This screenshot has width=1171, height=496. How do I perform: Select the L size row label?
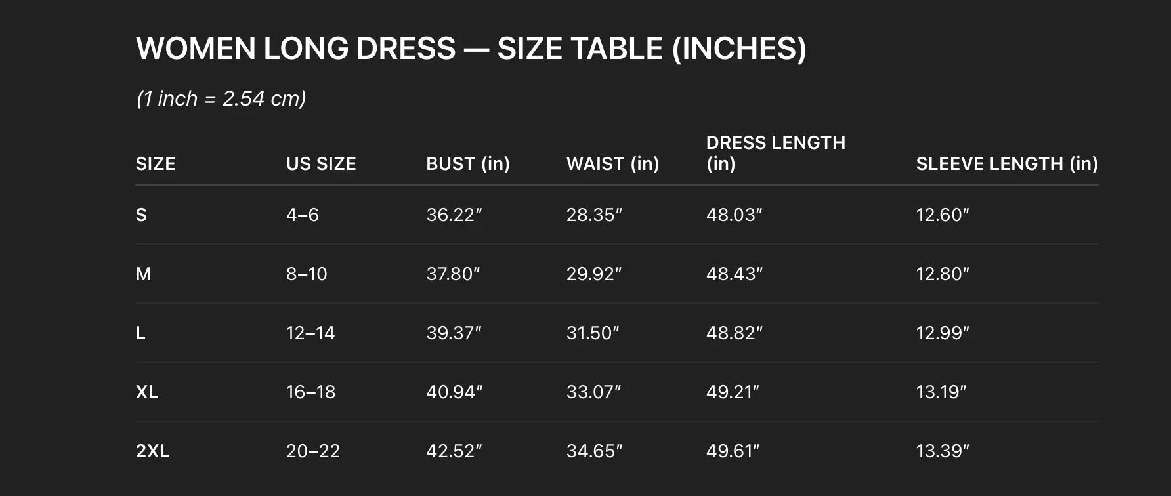click(x=140, y=333)
